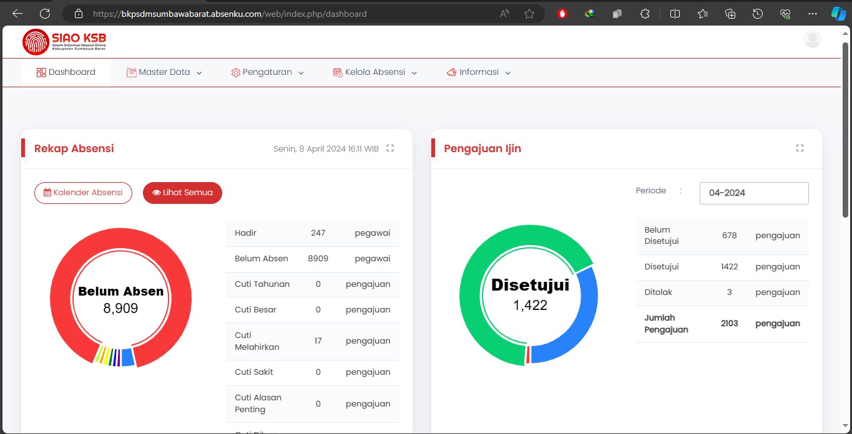Image resolution: width=852 pixels, height=434 pixels.
Task: Expand the Kelola Absensi dropdown
Action: pyautogui.click(x=375, y=72)
